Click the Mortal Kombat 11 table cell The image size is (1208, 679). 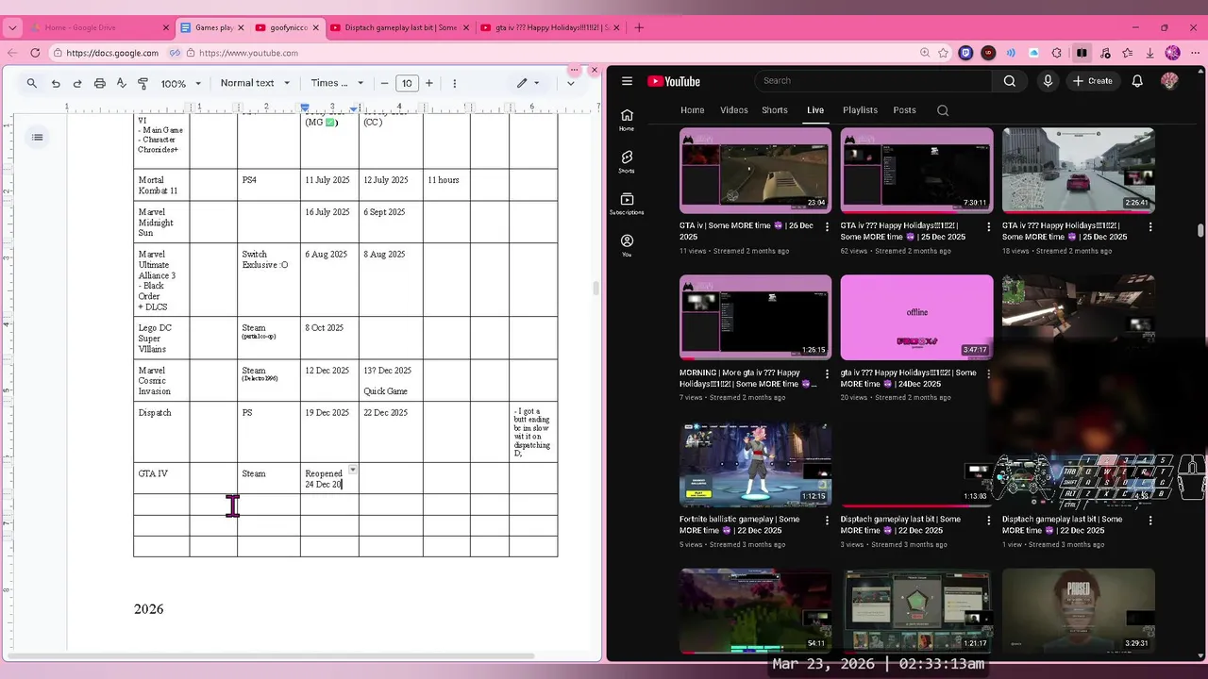tap(161, 185)
